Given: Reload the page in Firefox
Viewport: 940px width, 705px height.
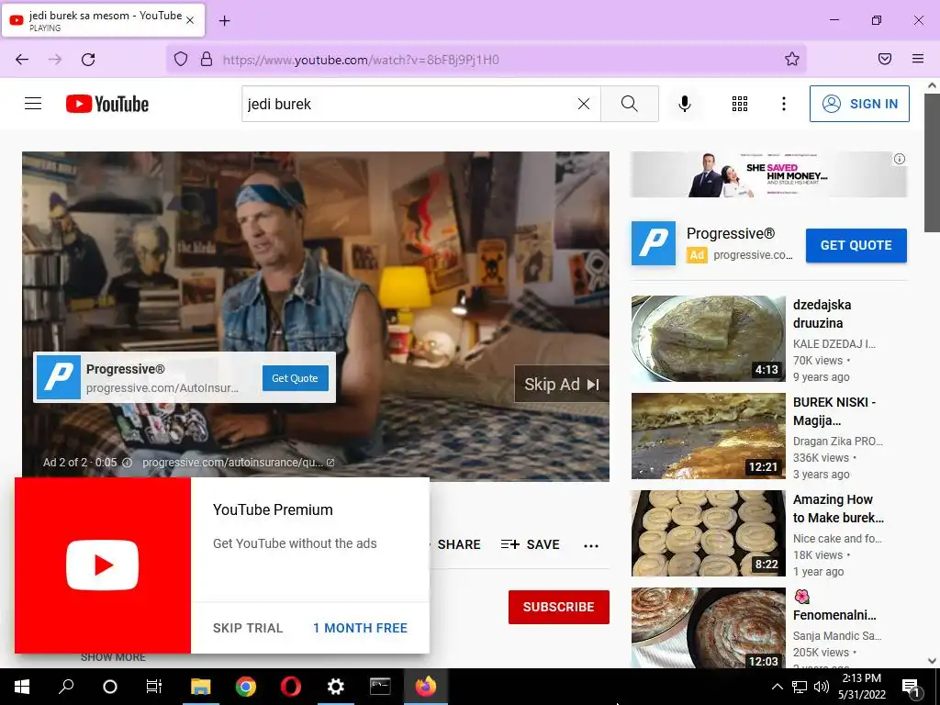Looking at the screenshot, I should (x=88, y=60).
